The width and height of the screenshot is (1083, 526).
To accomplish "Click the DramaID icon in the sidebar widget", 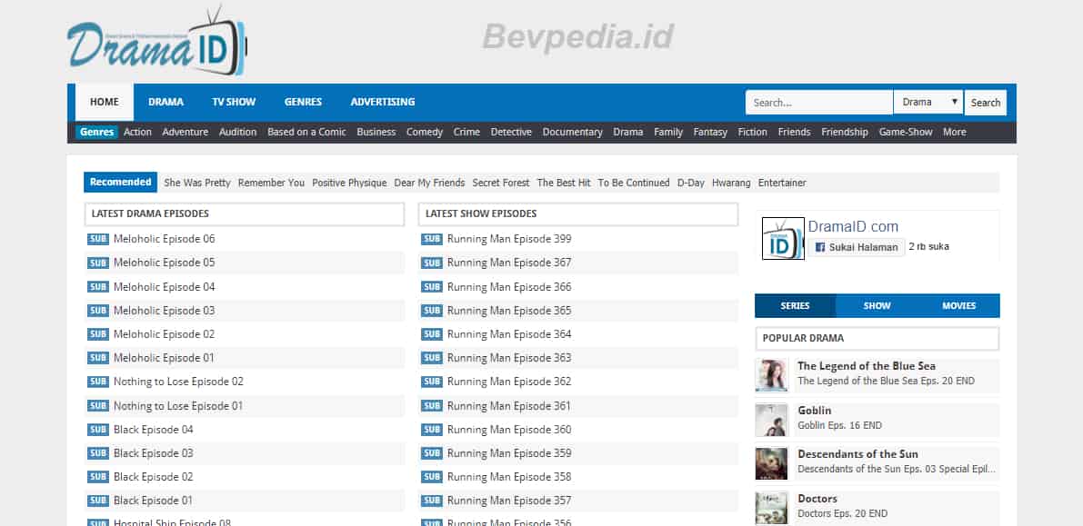I will point(781,238).
